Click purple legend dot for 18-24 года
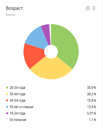This screenshot has width=103, height=129. click(7, 113)
